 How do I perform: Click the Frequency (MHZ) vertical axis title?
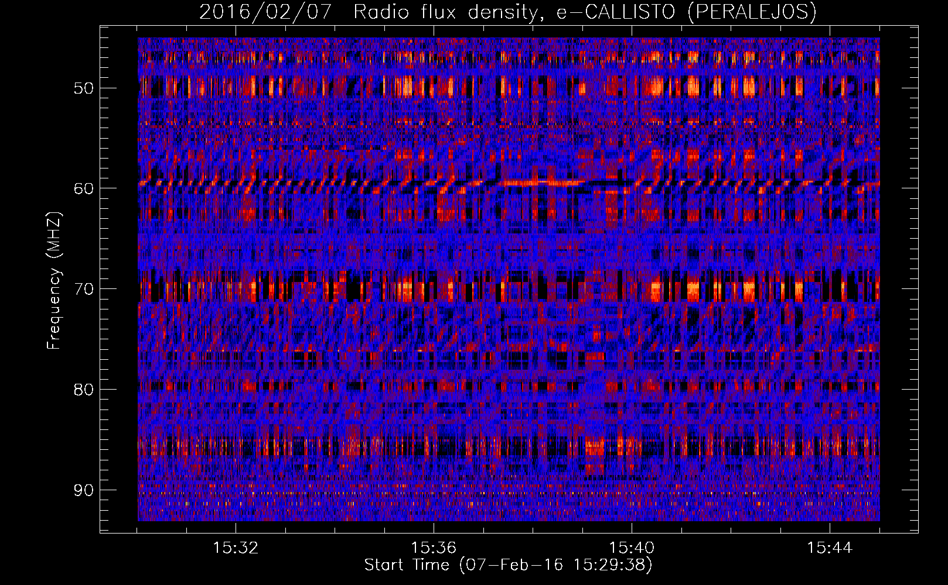pos(54,281)
